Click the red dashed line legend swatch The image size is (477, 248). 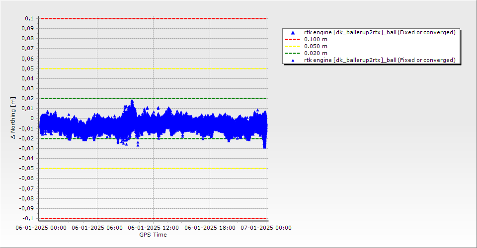(292, 40)
